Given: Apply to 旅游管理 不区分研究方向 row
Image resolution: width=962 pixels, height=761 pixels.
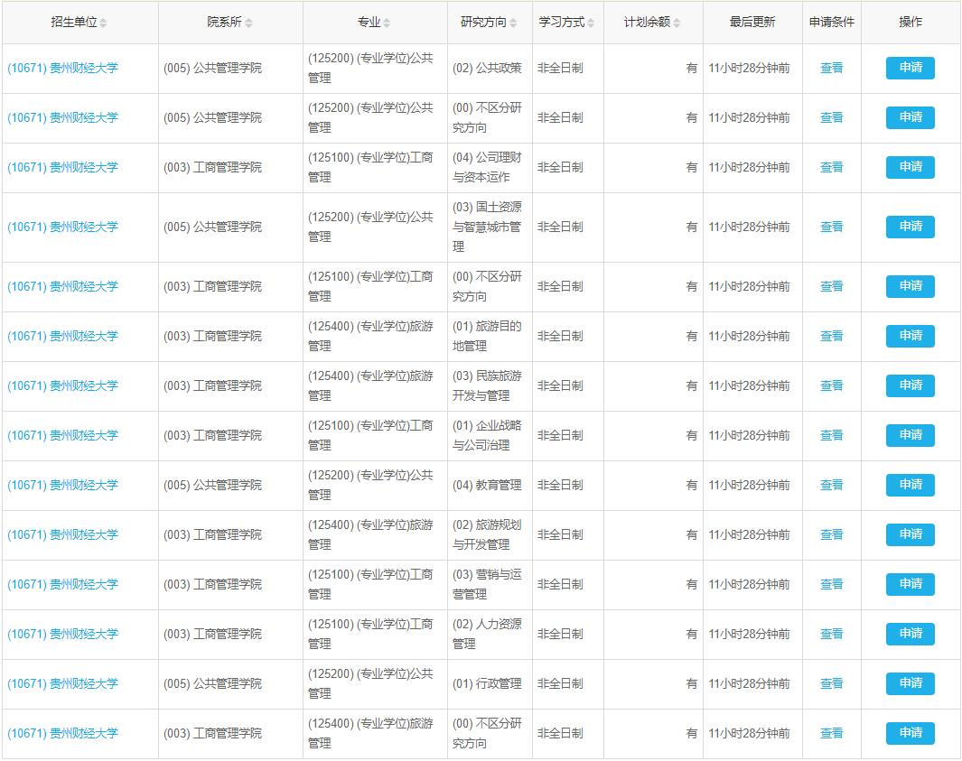Looking at the screenshot, I should click(x=910, y=733).
